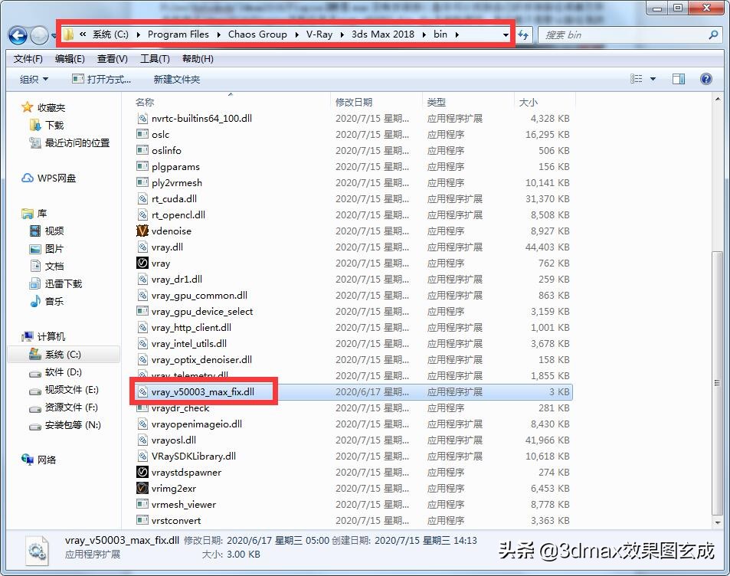Open the help question mark icon

click(x=705, y=79)
